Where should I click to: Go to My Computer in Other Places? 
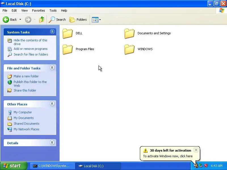point(23,112)
